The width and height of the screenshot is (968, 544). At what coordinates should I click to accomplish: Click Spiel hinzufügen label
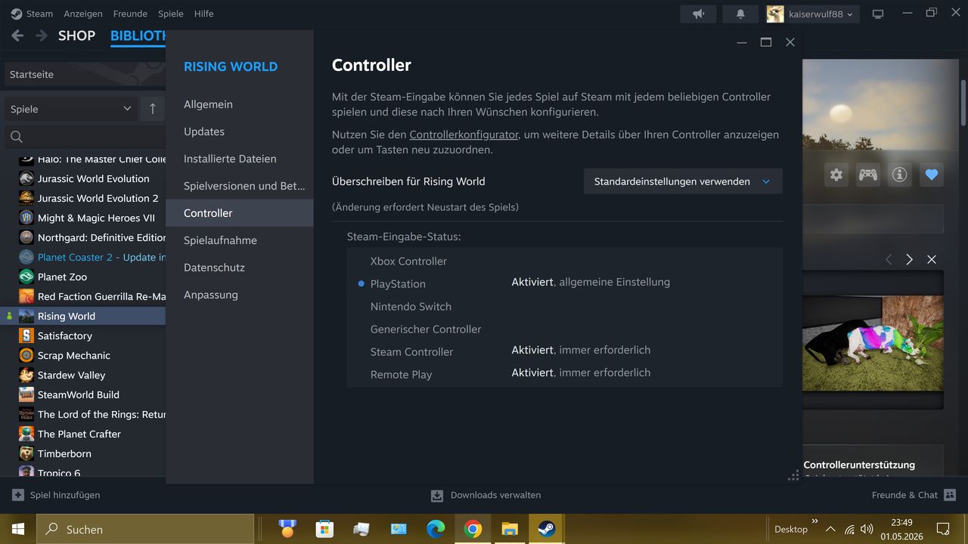pyautogui.click(x=65, y=495)
